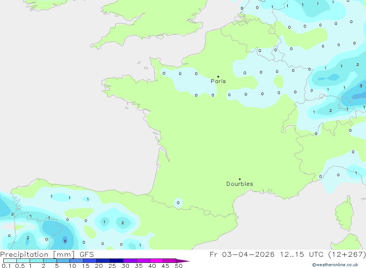366x268 pixels.
Task: Pick the 25–30 mm dark navy legend swatch
Action: 116,261
